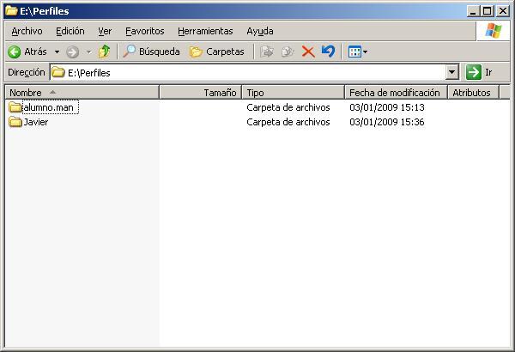
Task: Open the Archivo menu
Action: (27, 31)
